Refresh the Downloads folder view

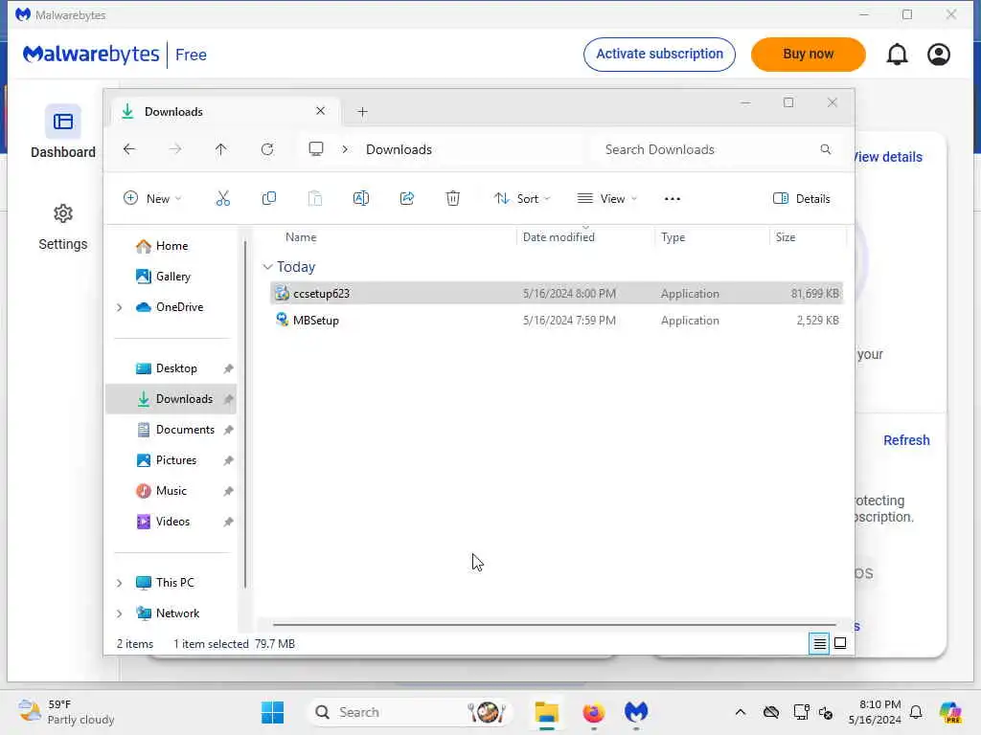pos(267,149)
